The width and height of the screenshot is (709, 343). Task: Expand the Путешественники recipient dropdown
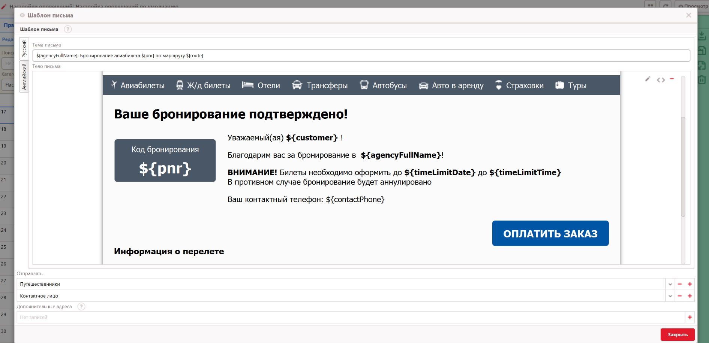[x=670, y=284]
